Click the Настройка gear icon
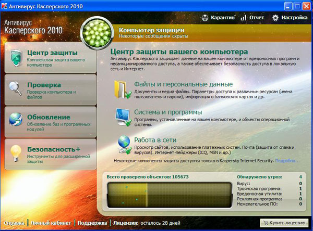 click(x=275, y=18)
